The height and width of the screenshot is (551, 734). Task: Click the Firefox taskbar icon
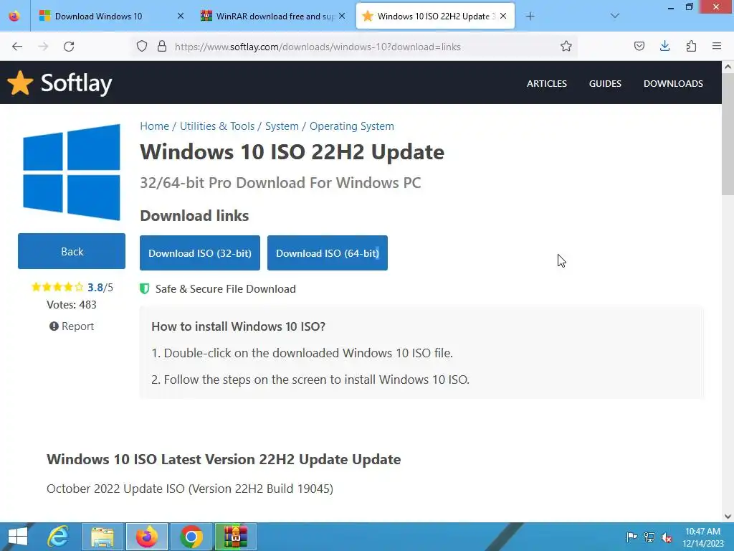146,537
